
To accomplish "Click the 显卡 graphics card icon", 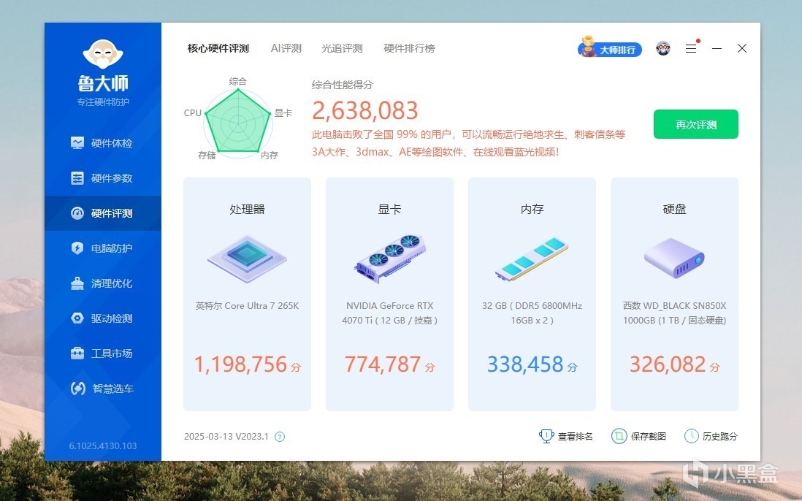I will tap(390, 259).
